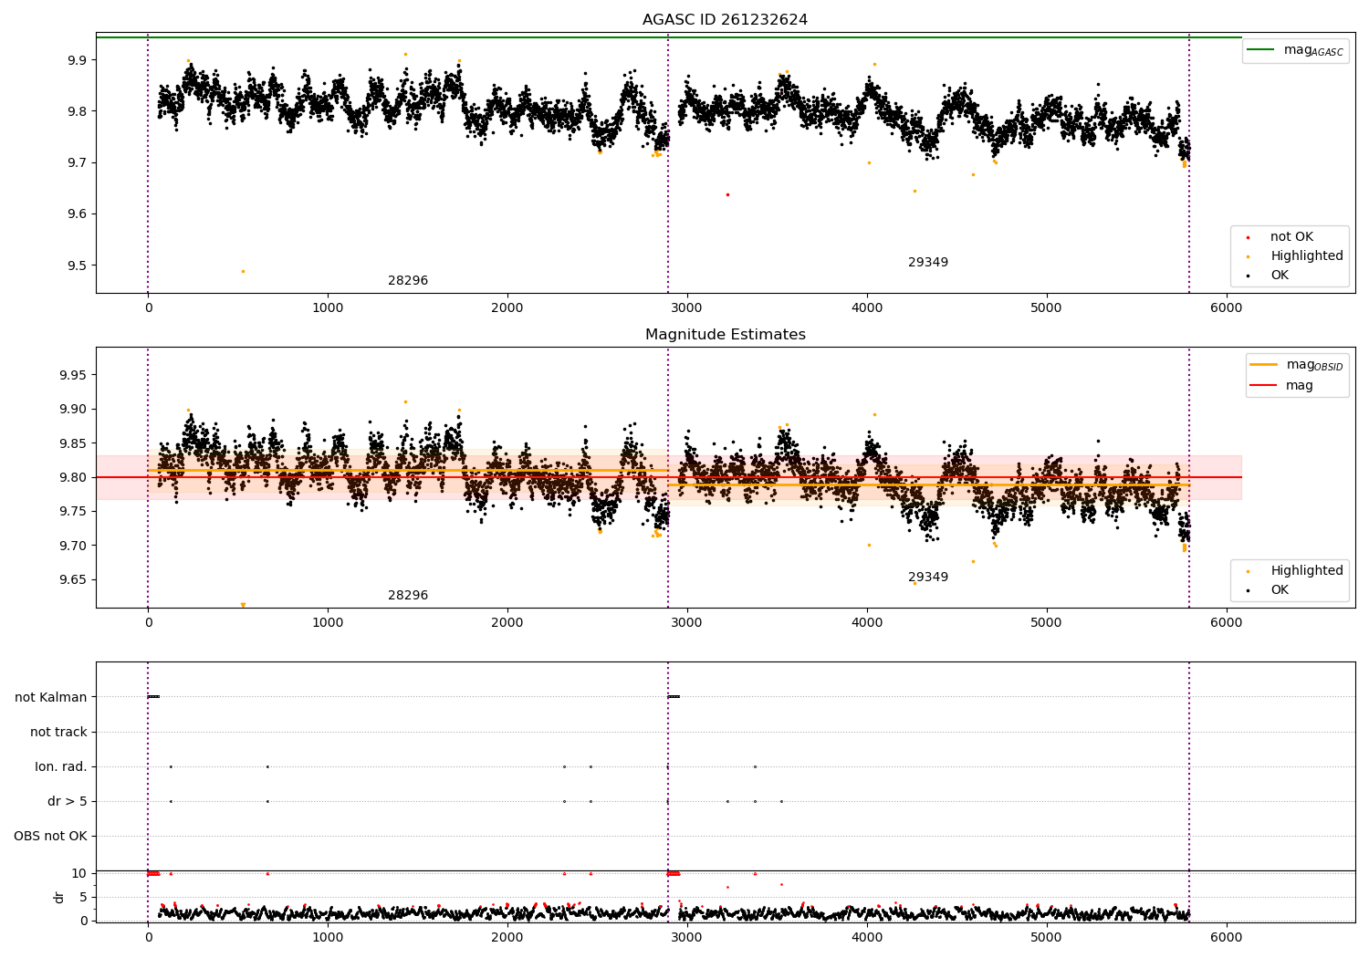The image size is (1369, 958).
Task: Click the 9.5 y-axis tick in top plot
Action: tap(78, 266)
